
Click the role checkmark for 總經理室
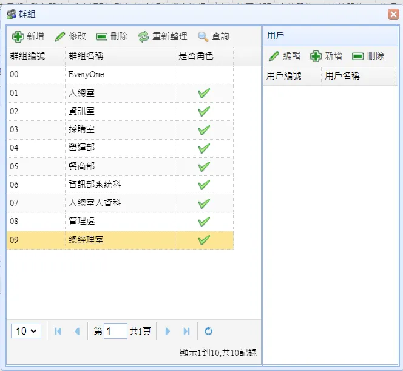204,240
